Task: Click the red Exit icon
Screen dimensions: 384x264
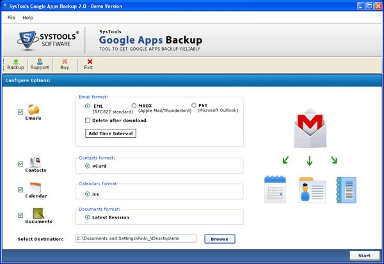Action: pos(89,62)
